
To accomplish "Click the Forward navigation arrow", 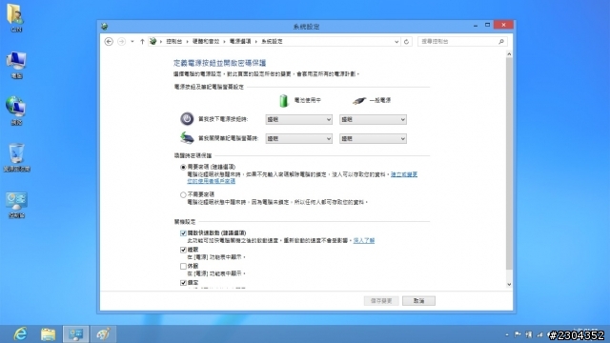I will (x=121, y=41).
